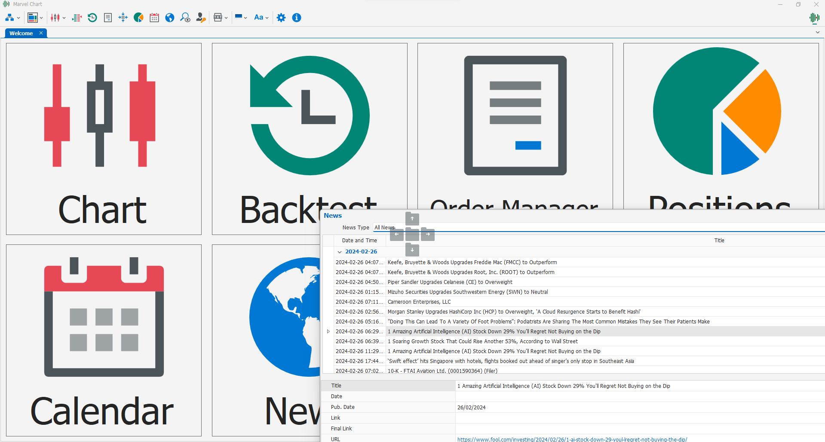Viewport: 825px width, 442px height.
Task: Open the tab list dropdown chevron
Action: point(817,32)
